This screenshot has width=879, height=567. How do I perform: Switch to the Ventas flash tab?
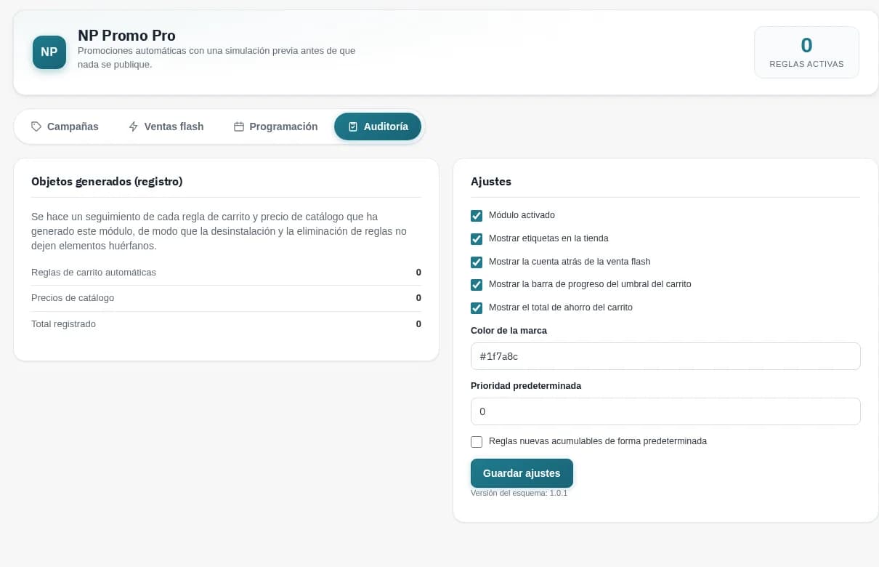166,126
